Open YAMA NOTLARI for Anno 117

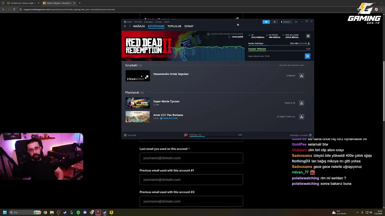(x=169, y=118)
